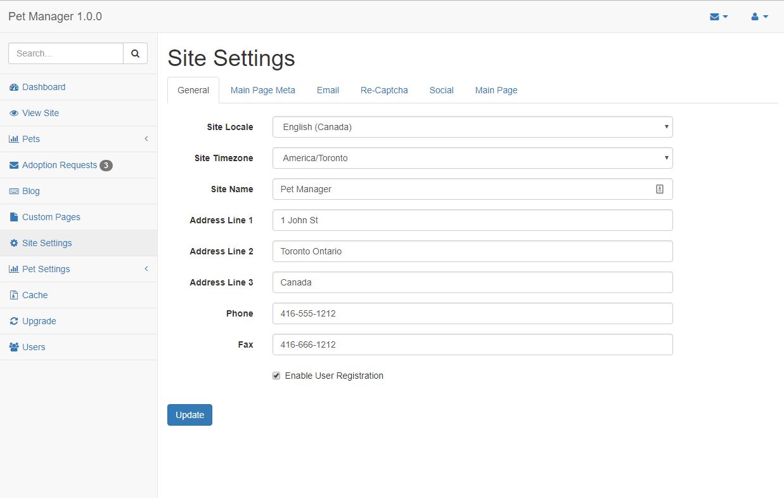The height and width of the screenshot is (498, 784).
Task: Click the View Site eye icon
Action: pyautogui.click(x=14, y=113)
